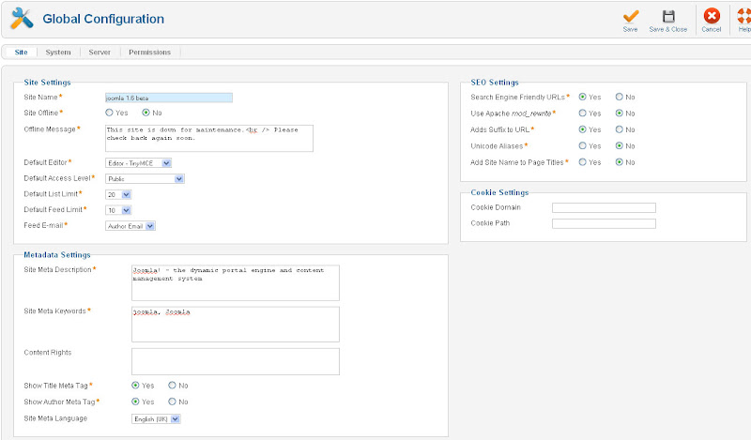Click the "Site Settings" section heading
This screenshot has height=440, width=751.
(48, 83)
